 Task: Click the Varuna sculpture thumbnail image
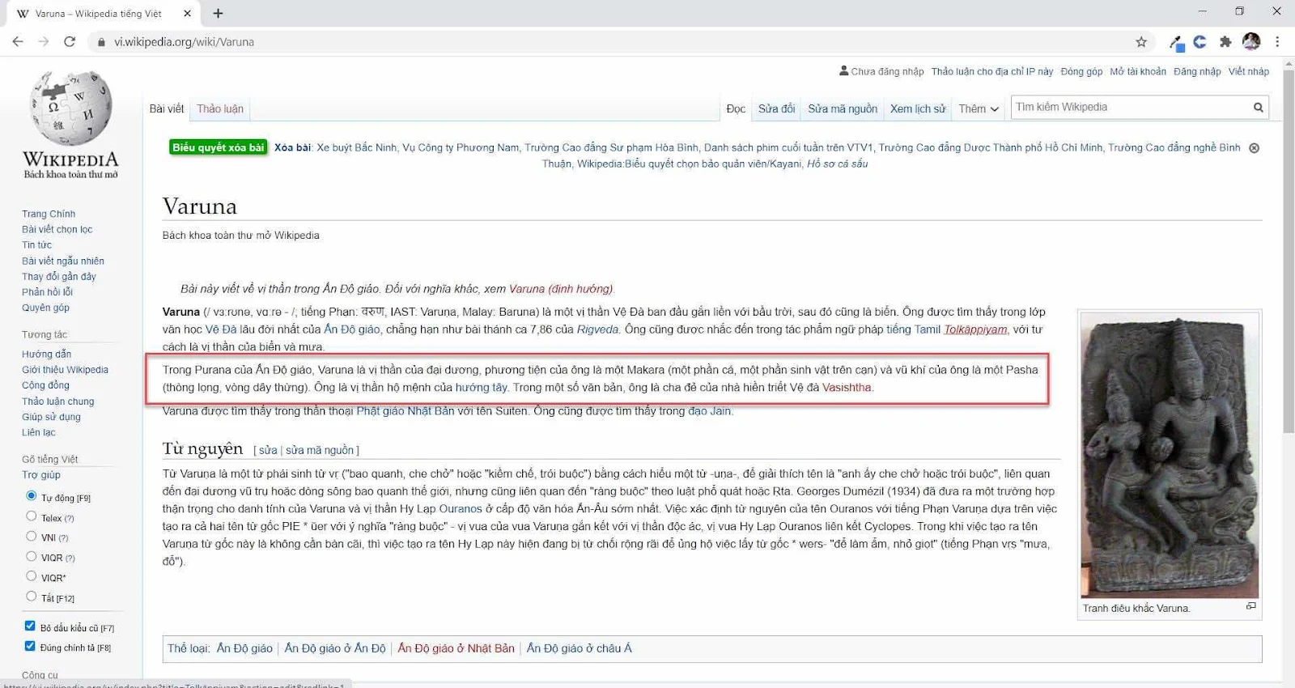pyautogui.click(x=1170, y=457)
